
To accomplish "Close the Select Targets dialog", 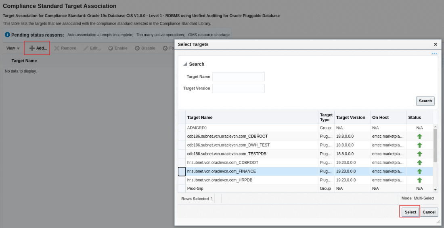I will click(436, 44).
